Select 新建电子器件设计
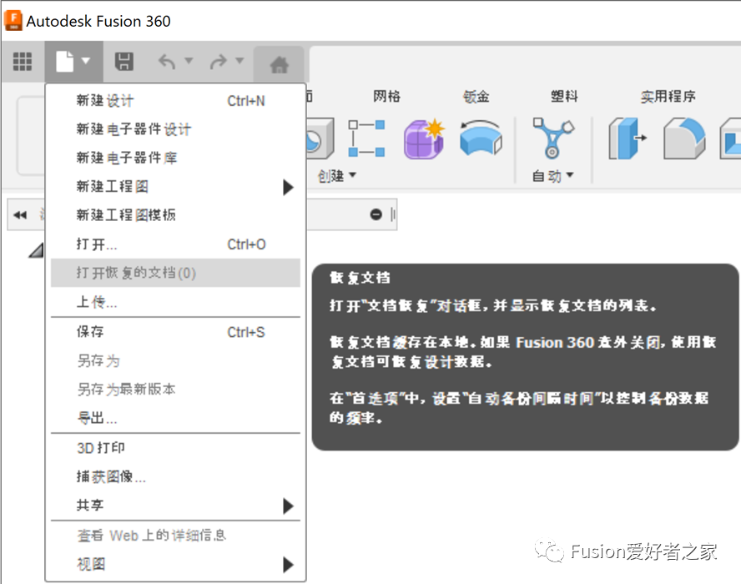The image size is (741, 584). coord(175,129)
